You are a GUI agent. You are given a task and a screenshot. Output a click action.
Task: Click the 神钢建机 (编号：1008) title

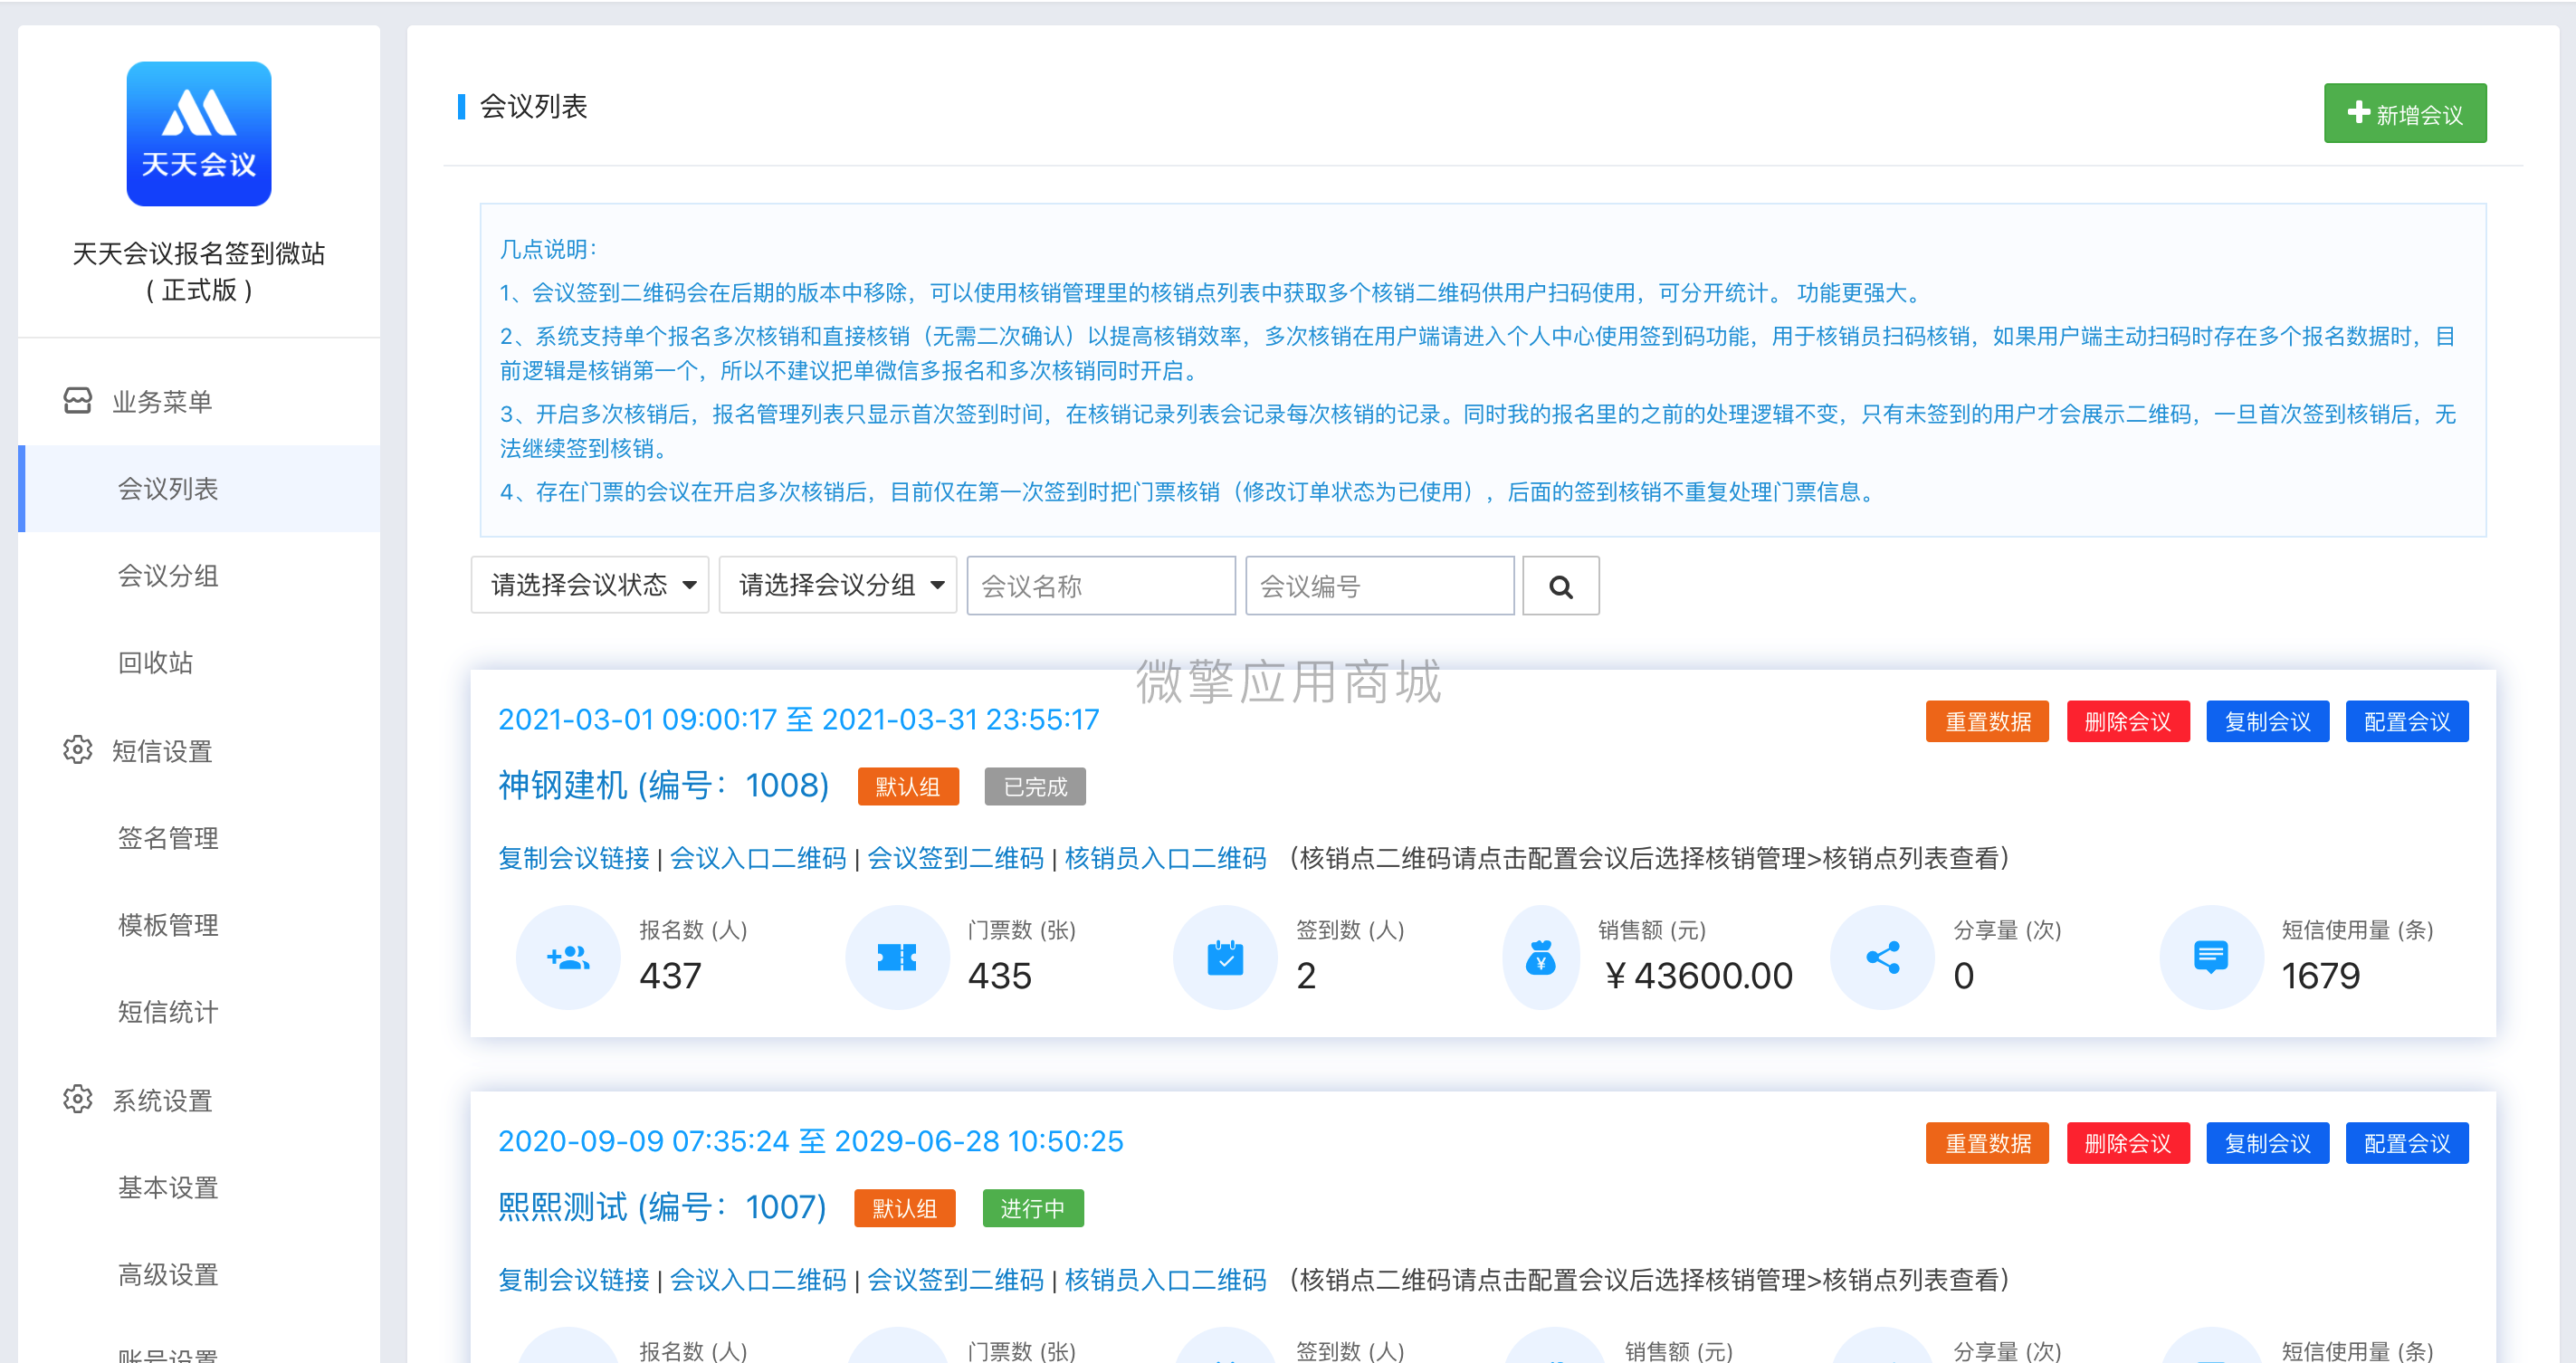[664, 786]
